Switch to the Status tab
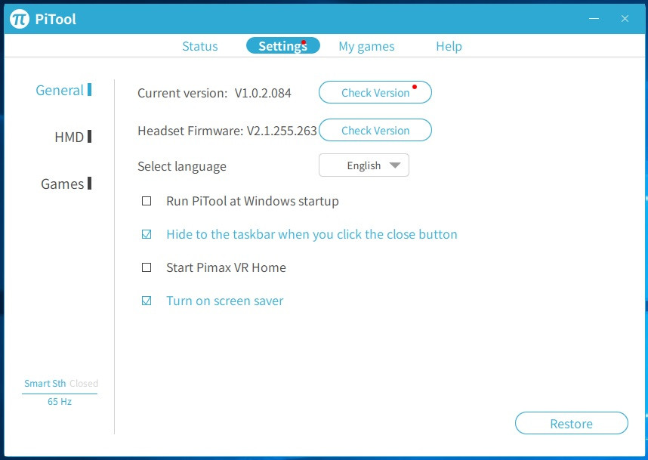 (200, 46)
